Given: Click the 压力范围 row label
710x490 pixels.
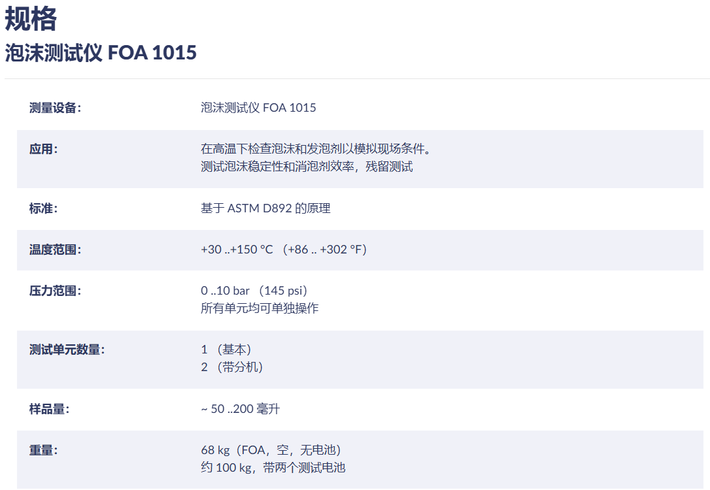Looking at the screenshot, I should (x=55, y=291).
